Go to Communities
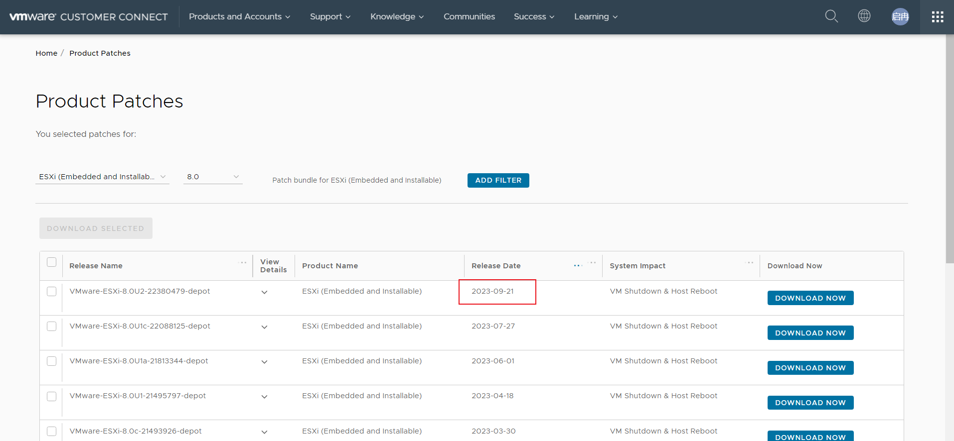 469,16
